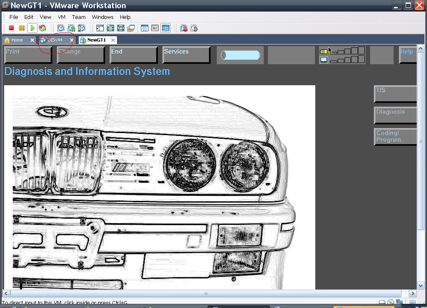
Task: Click the vertical scrollbar down arrow
Action: 421,286
